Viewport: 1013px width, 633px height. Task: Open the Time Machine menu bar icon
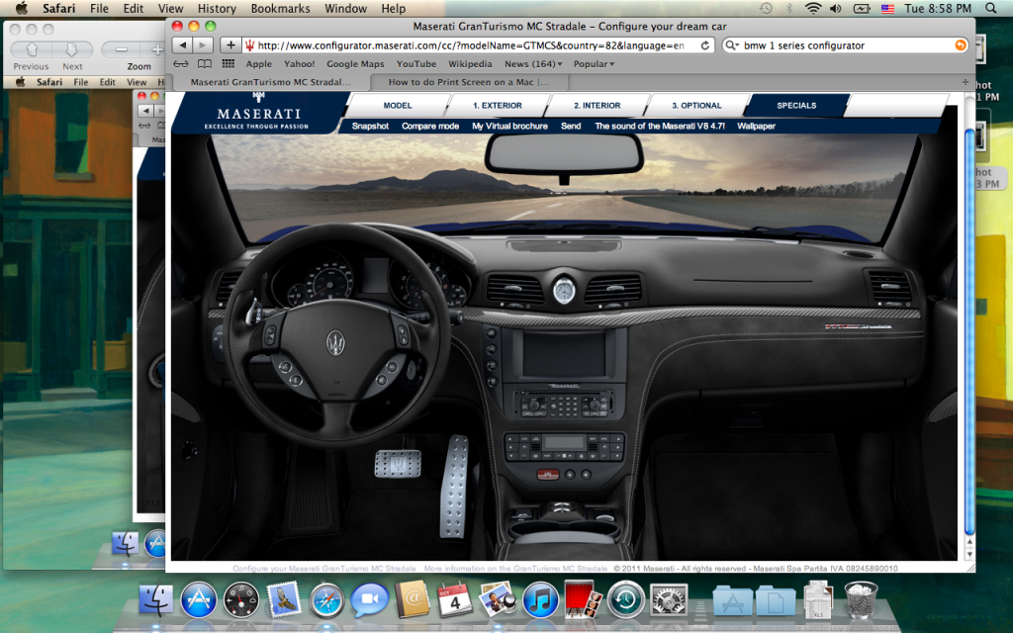tap(766, 8)
